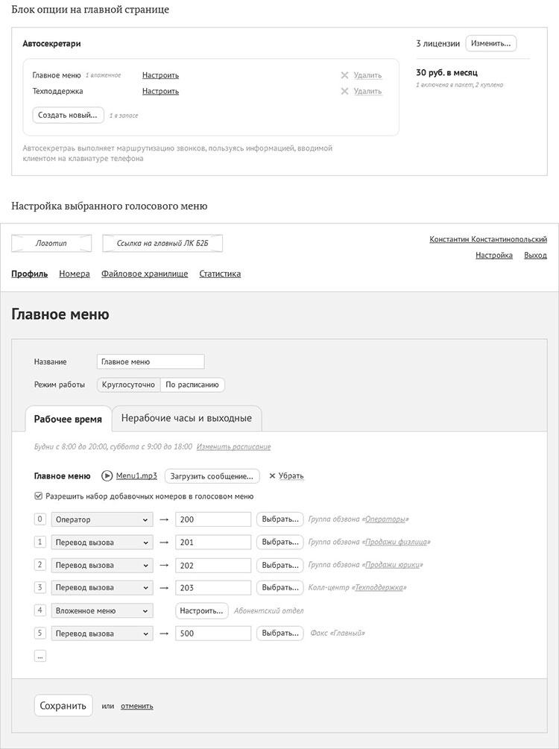Click the Изменить расписание link
This screenshot has height=749, width=559.
(233, 447)
